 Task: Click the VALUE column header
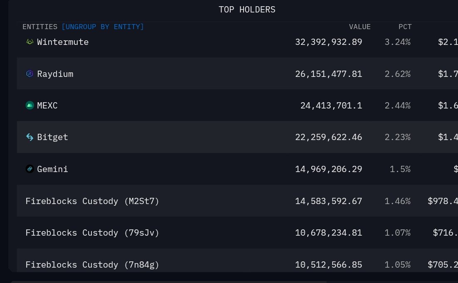click(360, 27)
